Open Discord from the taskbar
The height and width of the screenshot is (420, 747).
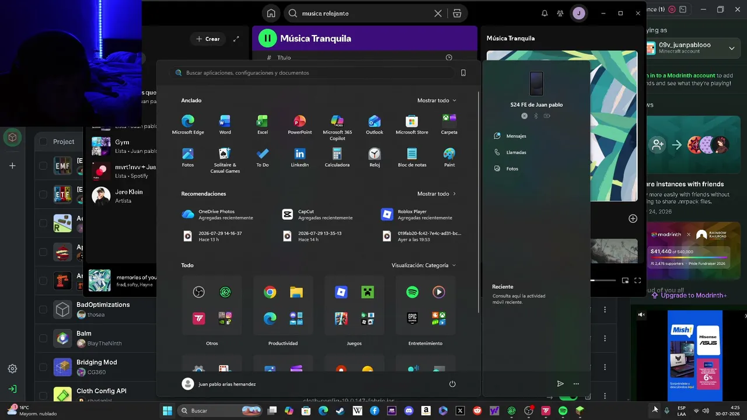click(x=409, y=411)
